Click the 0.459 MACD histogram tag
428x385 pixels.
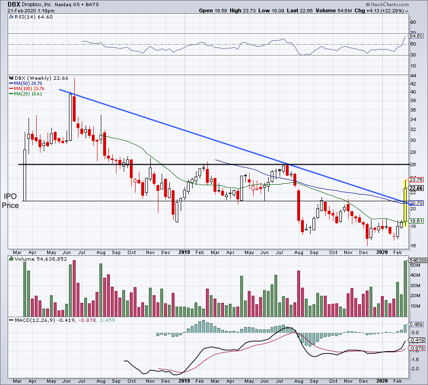(x=416, y=325)
